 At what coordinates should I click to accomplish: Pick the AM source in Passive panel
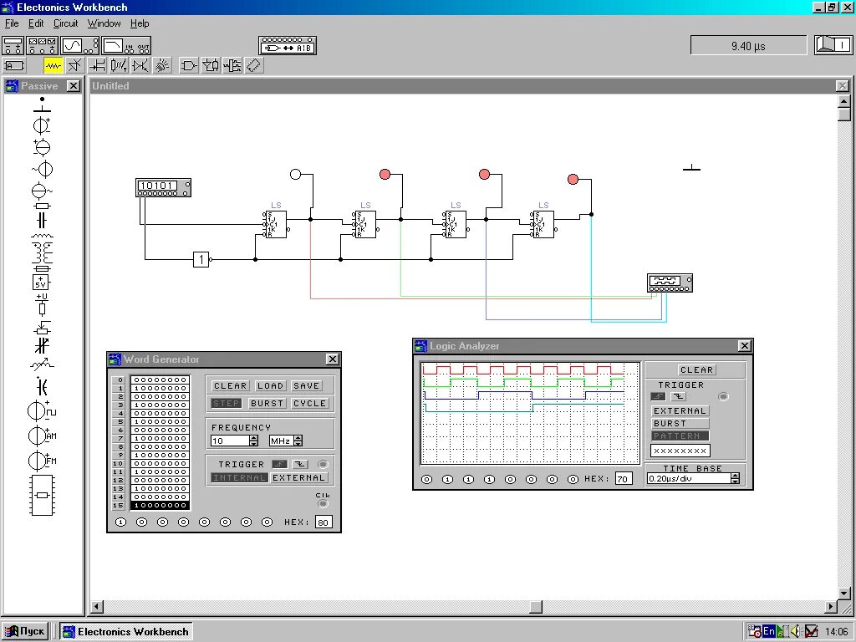pyautogui.click(x=42, y=436)
